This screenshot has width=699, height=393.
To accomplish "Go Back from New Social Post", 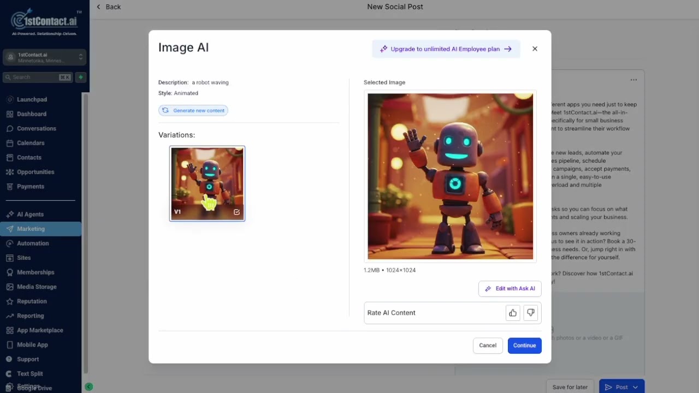I will pyautogui.click(x=109, y=7).
